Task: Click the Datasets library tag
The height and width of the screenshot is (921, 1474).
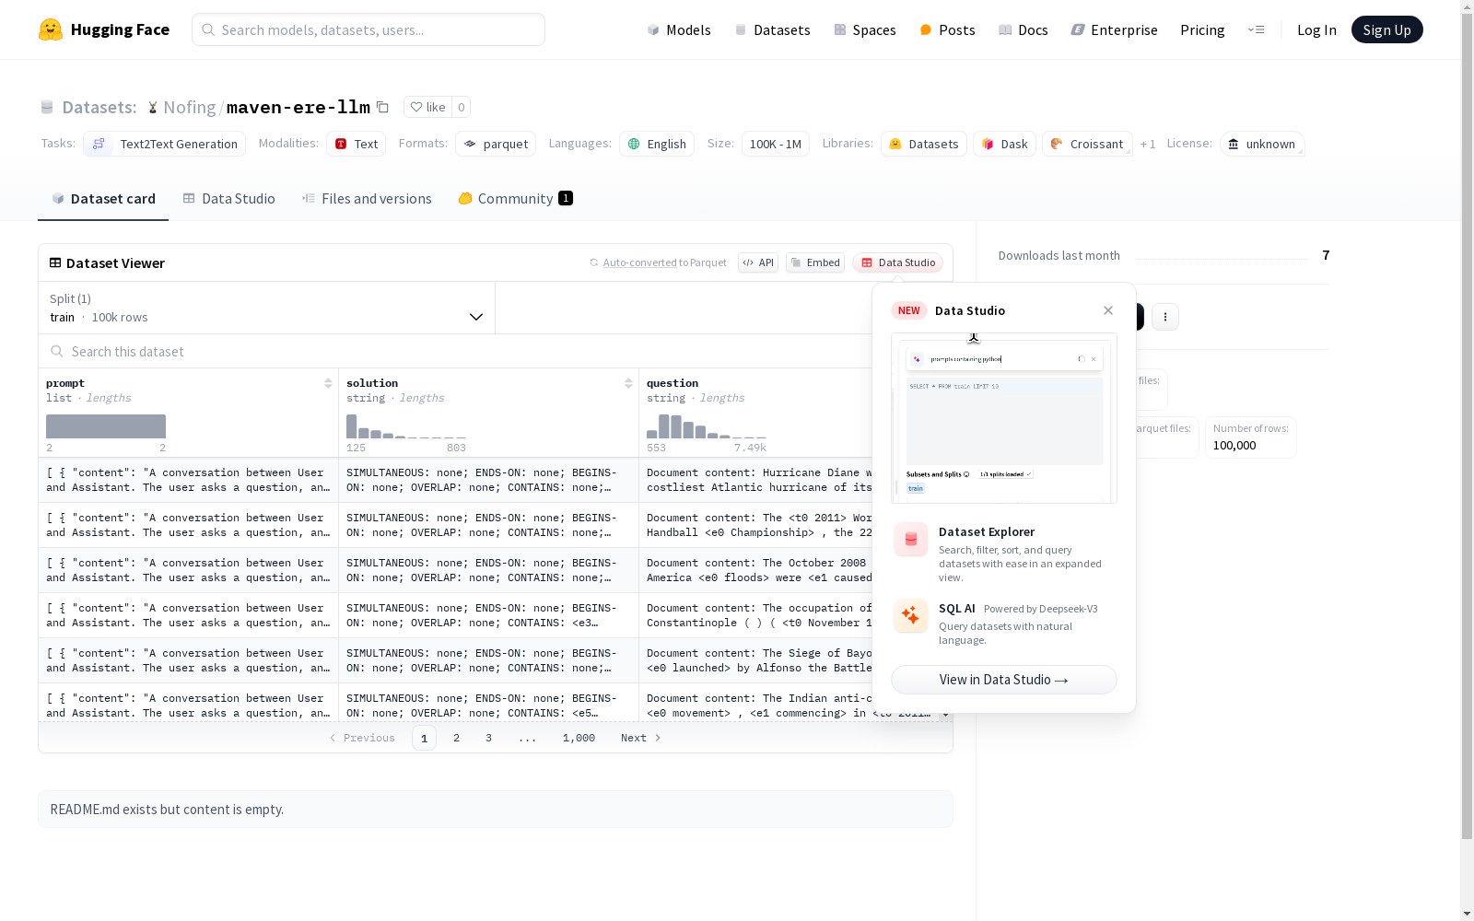Action: (x=923, y=144)
